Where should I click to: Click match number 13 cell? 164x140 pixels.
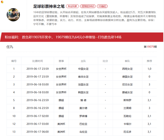coord(14,132)
